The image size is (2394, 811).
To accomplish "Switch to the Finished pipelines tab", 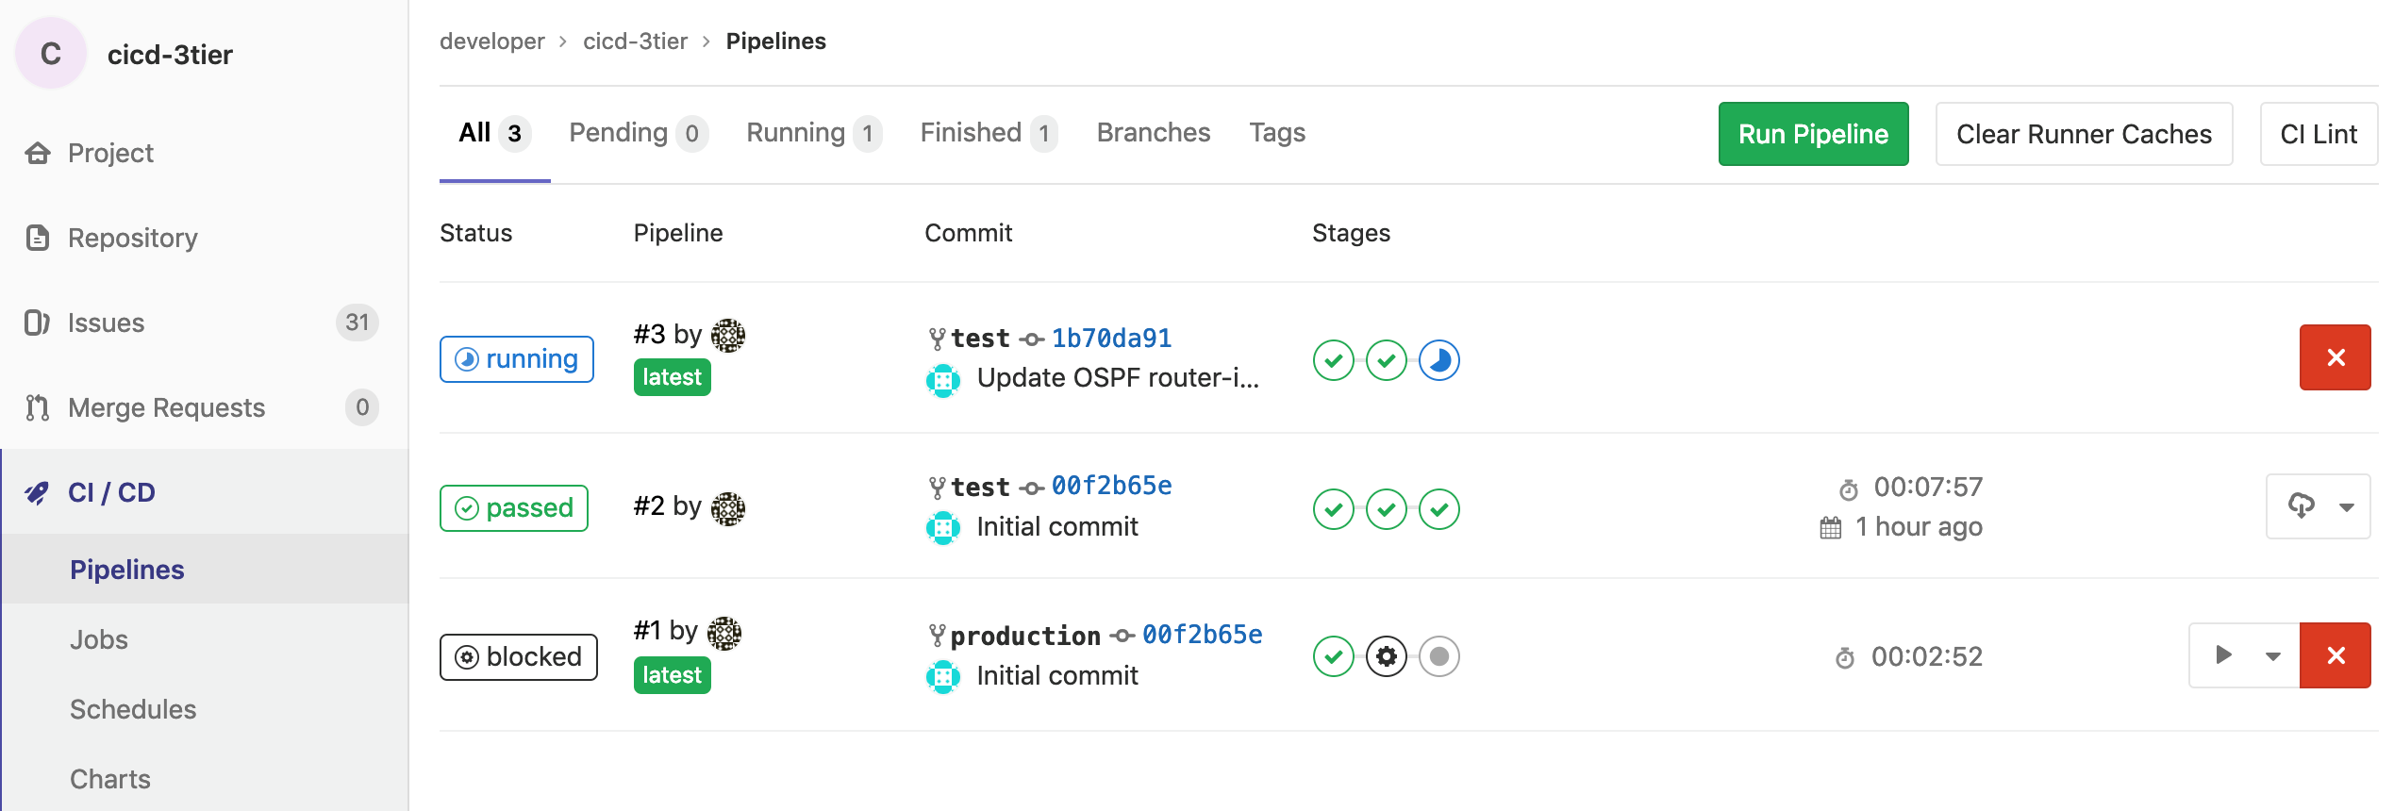I will [987, 133].
